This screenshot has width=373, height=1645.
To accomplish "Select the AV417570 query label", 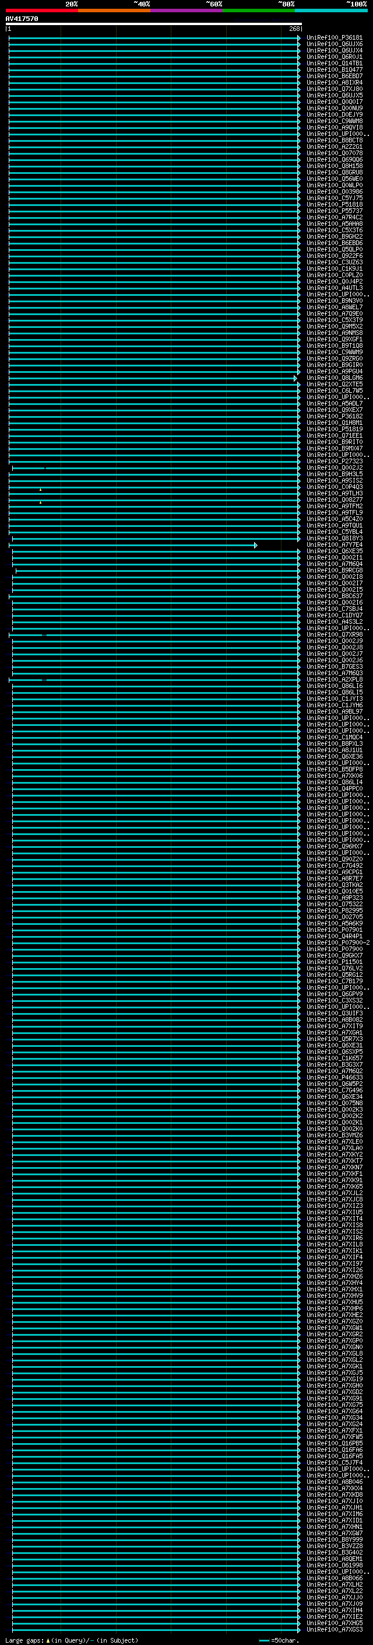I will 22,19.
